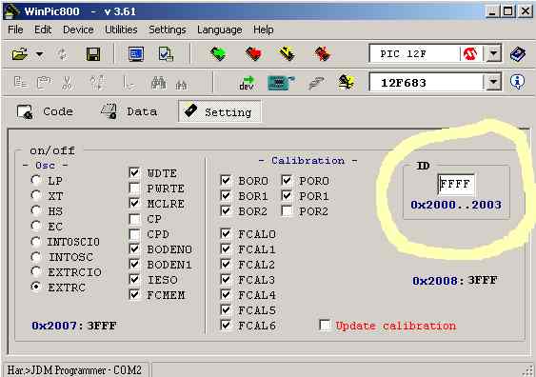Image resolution: width=536 pixels, height=377 pixels.
Task: Click the blue help book icon
Action: tap(518, 54)
